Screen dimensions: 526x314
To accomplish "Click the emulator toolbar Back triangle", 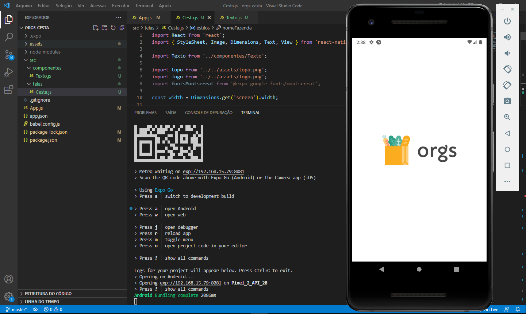I will pos(507,133).
